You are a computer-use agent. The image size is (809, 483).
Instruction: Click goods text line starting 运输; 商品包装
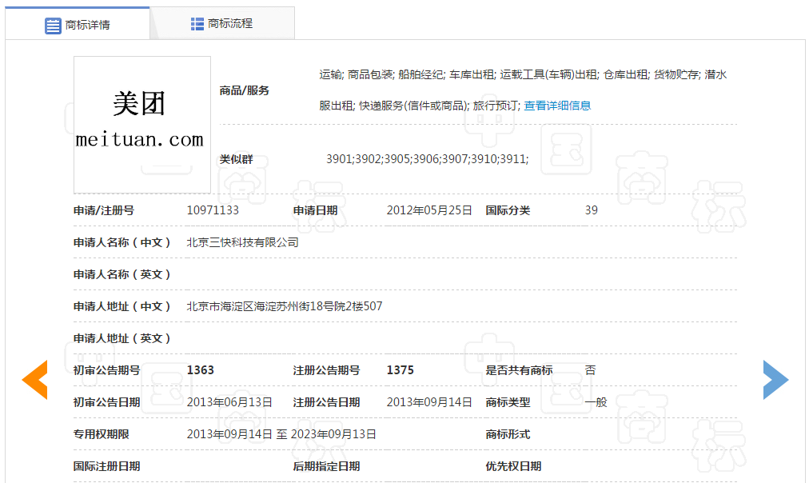click(523, 75)
